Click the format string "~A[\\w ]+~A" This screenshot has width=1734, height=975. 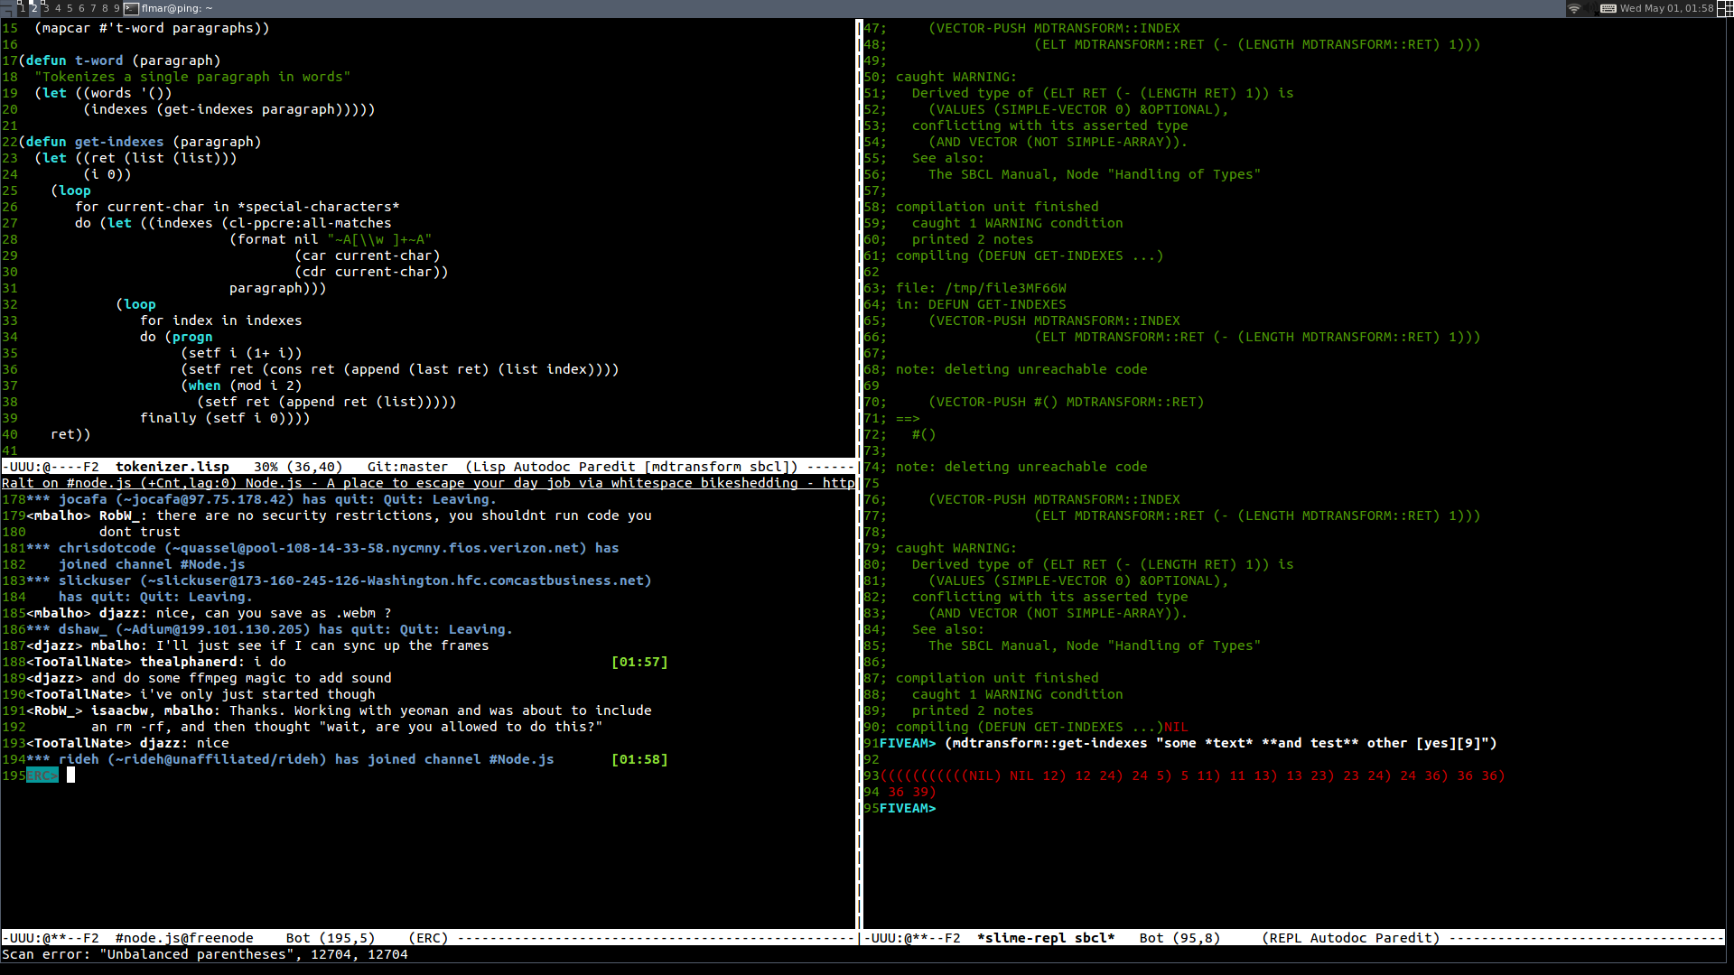tap(379, 239)
